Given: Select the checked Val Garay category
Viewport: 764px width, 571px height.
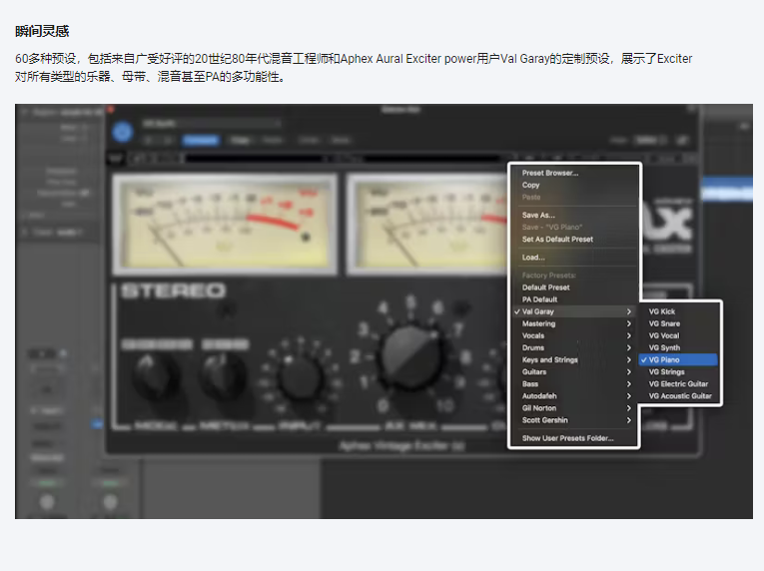Looking at the screenshot, I should 574,311.
